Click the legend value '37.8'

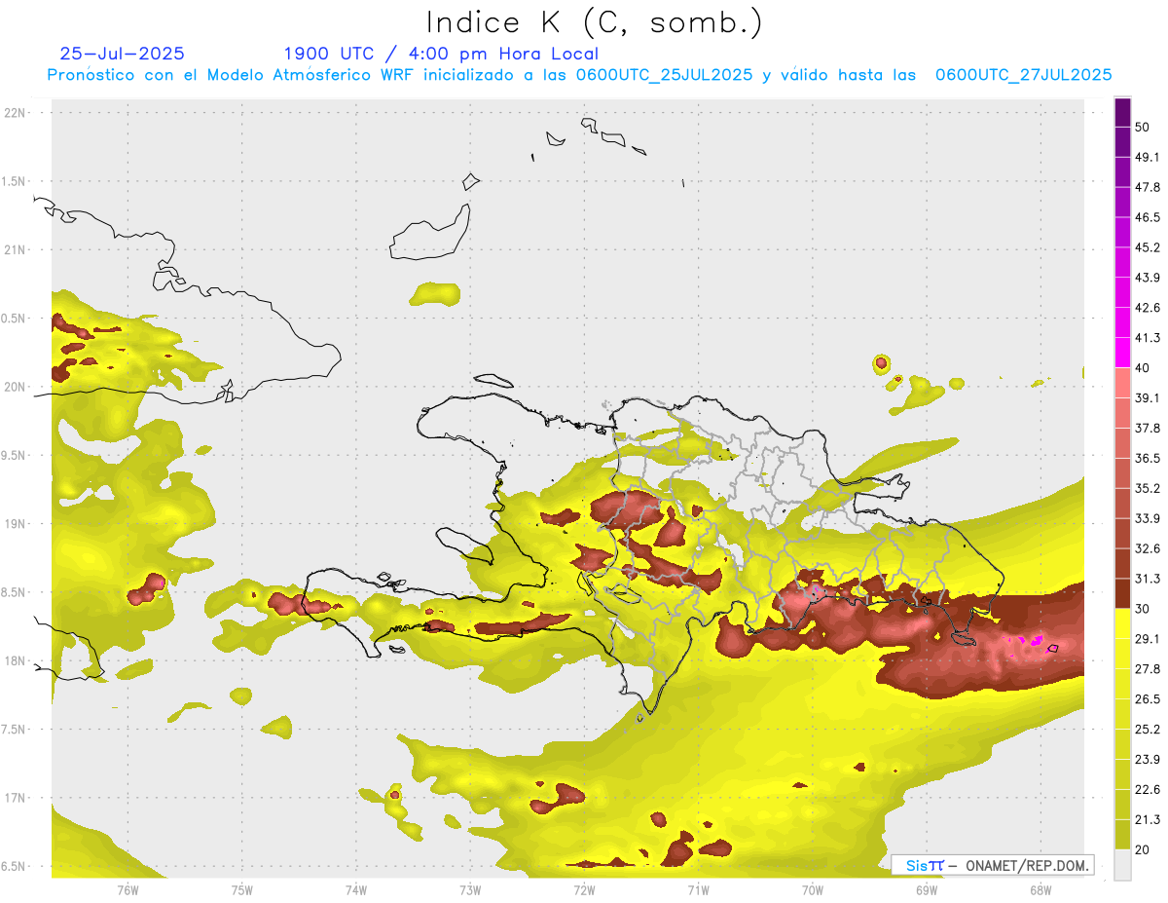point(1148,429)
